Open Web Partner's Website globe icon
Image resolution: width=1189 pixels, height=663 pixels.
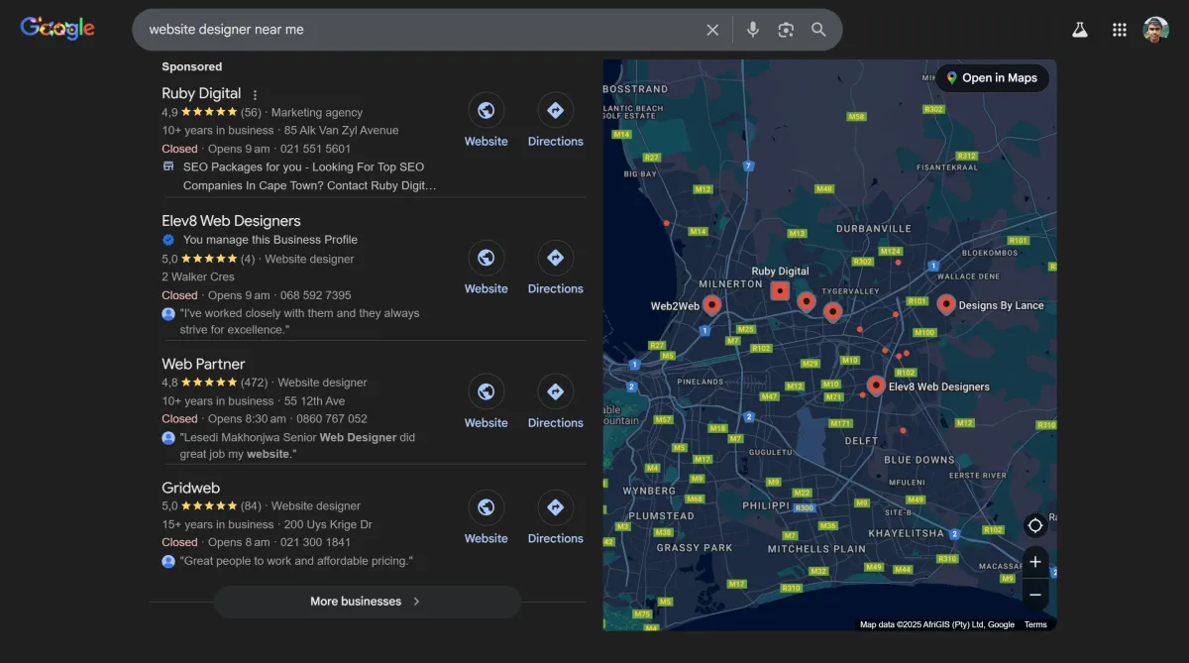coord(486,392)
